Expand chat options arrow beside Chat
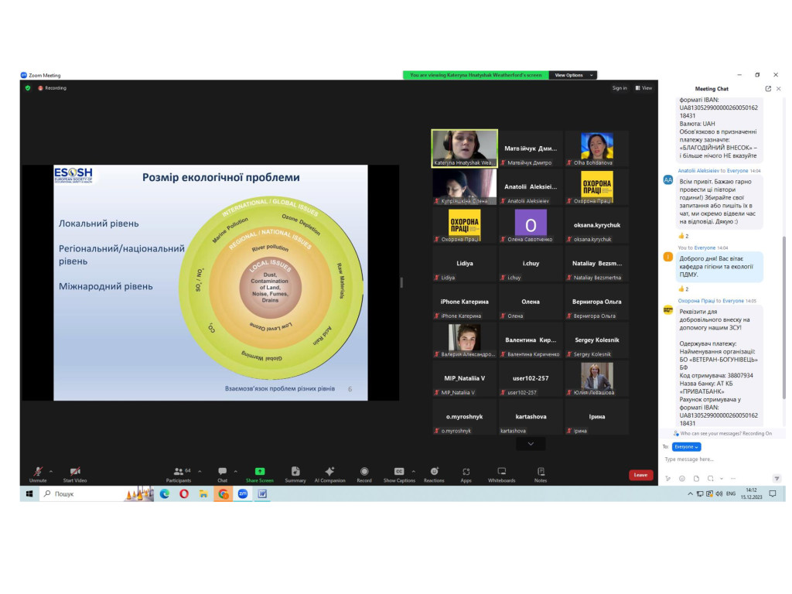The height and width of the screenshot is (594, 792). click(236, 471)
